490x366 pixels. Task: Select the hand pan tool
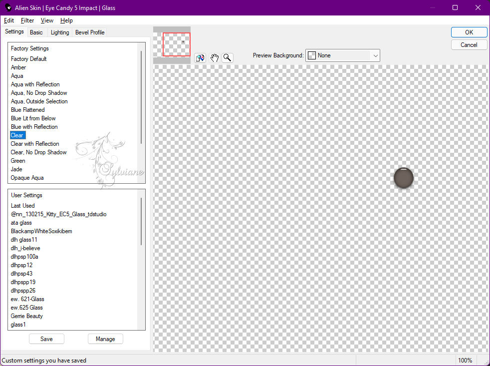coord(214,58)
